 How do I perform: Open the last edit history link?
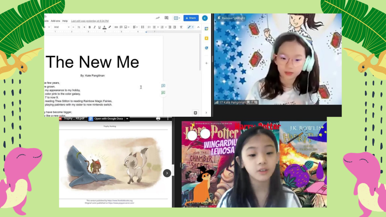click(x=90, y=21)
